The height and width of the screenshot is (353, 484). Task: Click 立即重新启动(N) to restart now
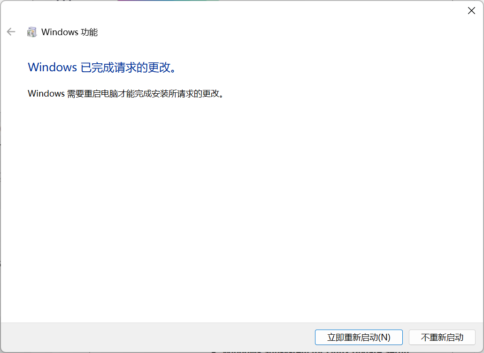pos(359,337)
